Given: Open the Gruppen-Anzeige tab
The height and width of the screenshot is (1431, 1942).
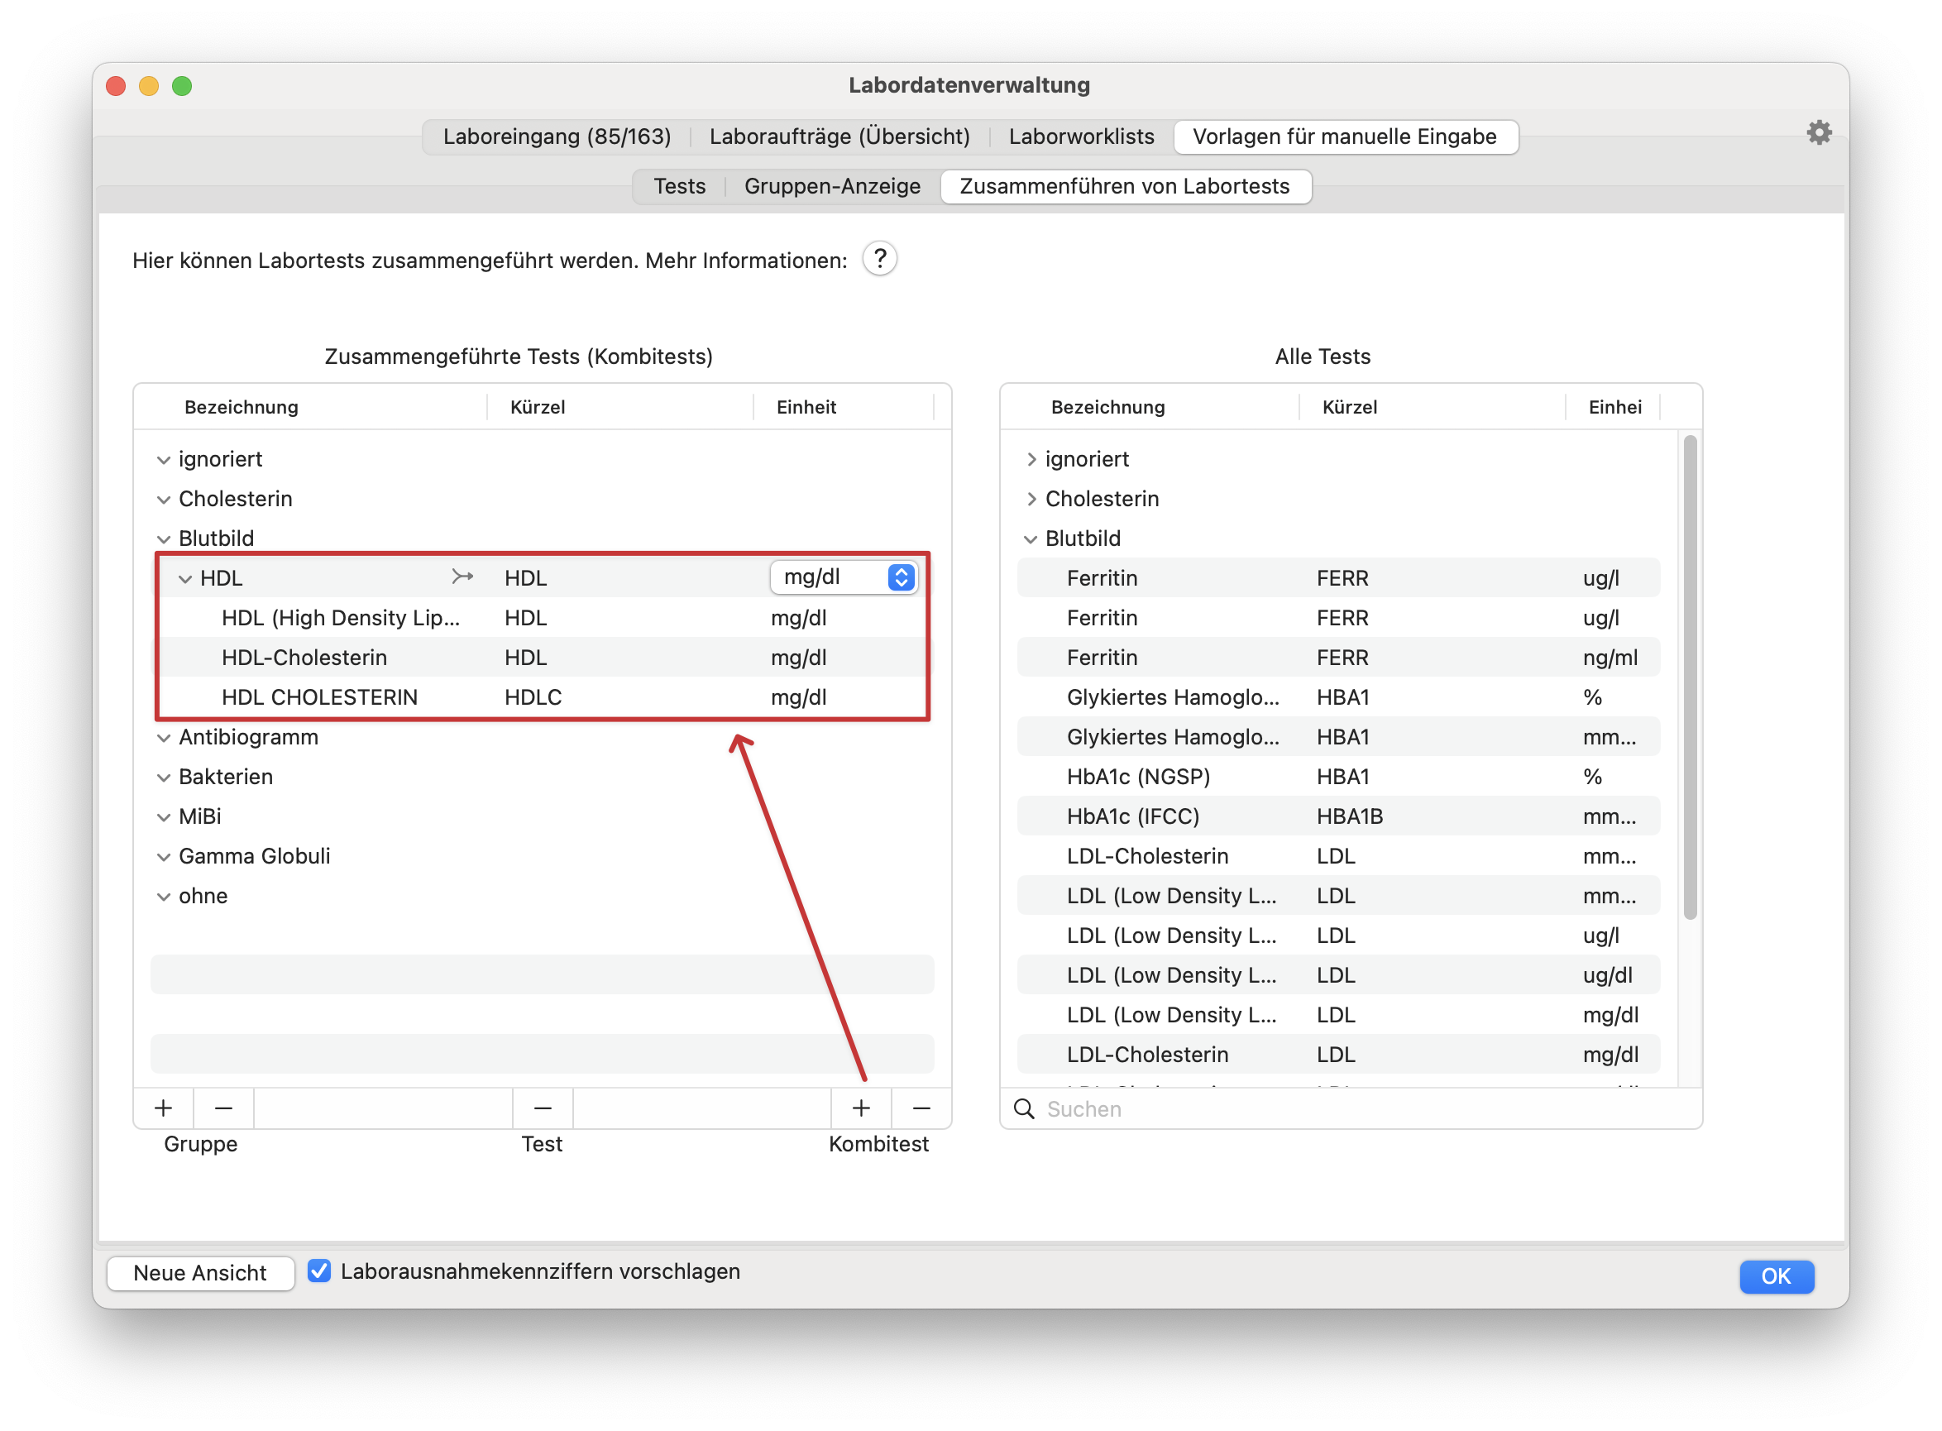Looking at the screenshot, I should point(831,186).
